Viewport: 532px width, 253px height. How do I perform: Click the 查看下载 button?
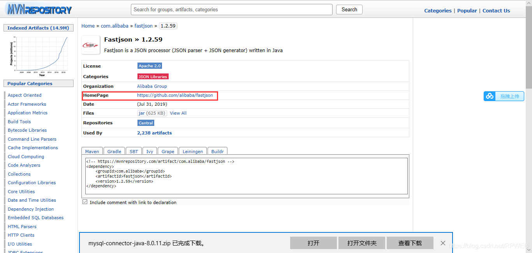click(x=410, y=243)
